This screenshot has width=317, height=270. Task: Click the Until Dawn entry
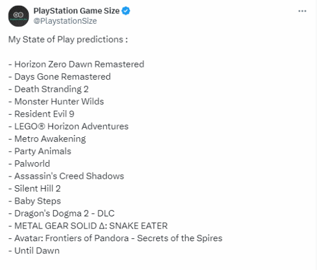tap(34, 251)
